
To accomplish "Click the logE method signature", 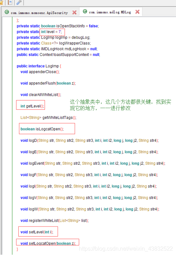I will coord(89,152).
